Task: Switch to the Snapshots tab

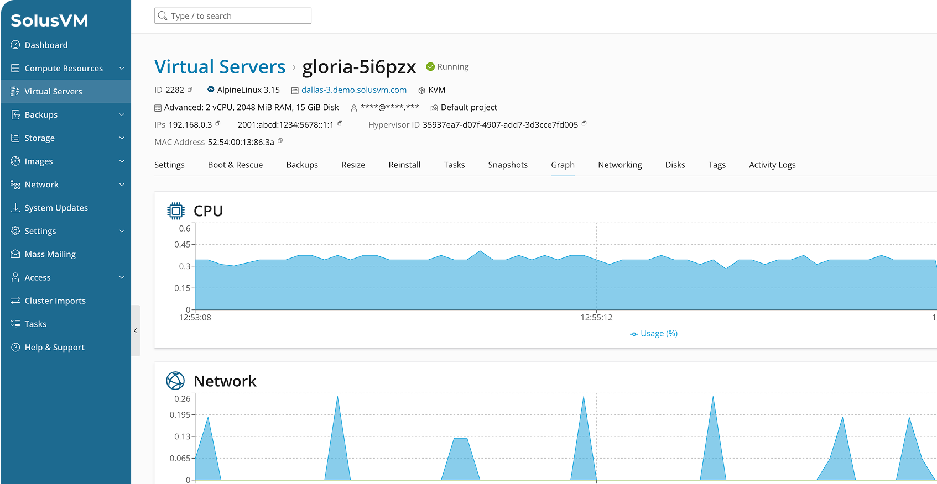Action: coord(507,165)
